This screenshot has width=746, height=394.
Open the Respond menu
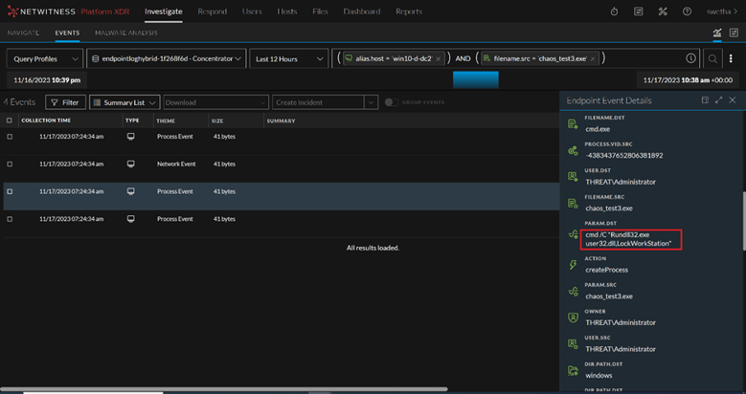(212, 11)
